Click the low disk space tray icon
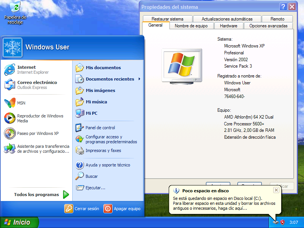304x228 pixels. point(276,222)
